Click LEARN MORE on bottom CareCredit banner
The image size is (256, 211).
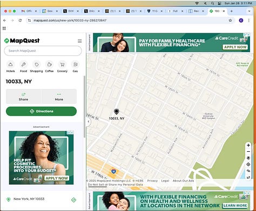(x=235, y=206)
